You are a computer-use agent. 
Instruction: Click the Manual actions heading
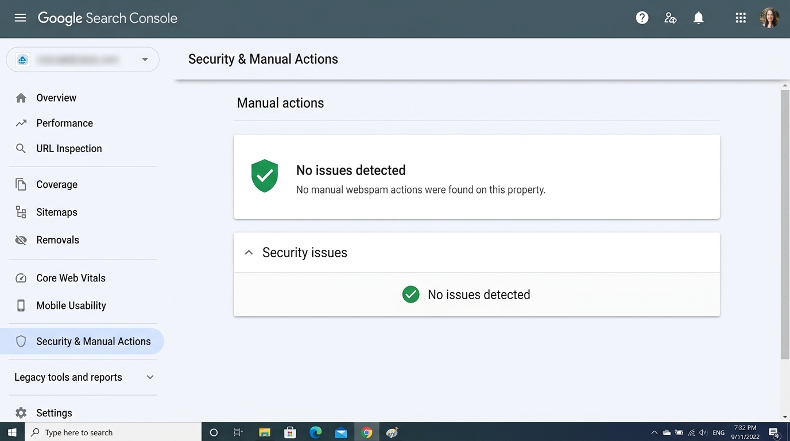click(280, 103)
